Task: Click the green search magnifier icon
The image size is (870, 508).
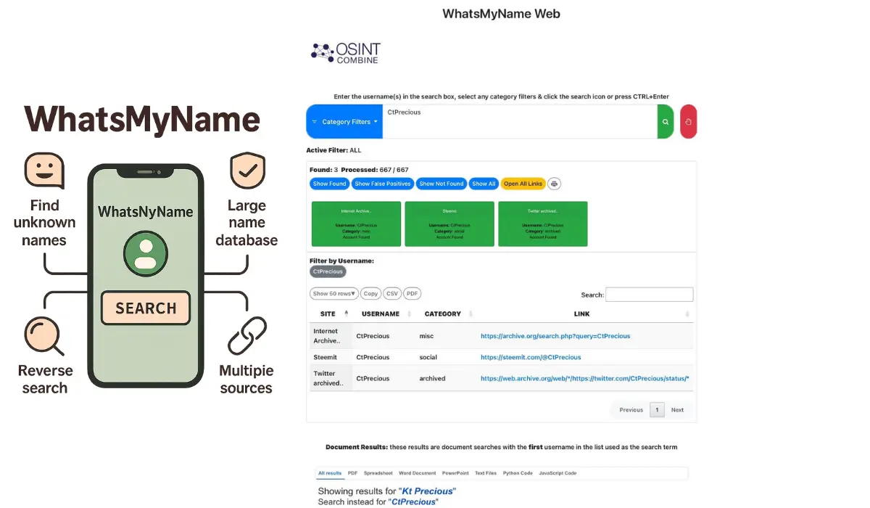Action: coord(666,121)
